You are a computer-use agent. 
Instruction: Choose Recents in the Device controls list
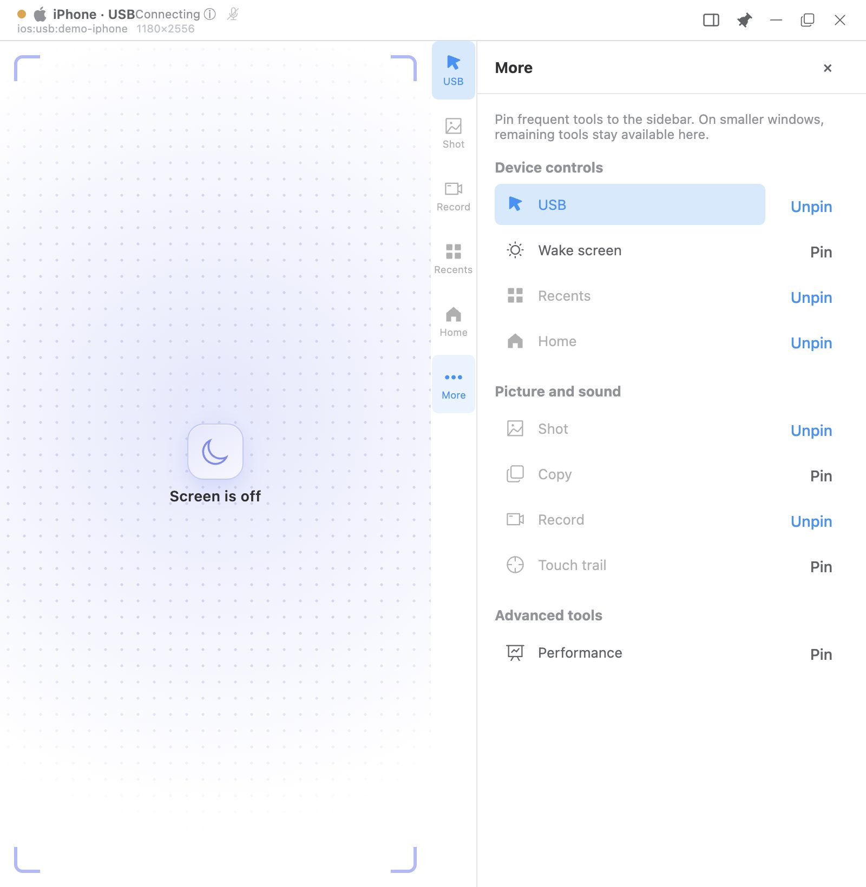click(x=630, y=295)
